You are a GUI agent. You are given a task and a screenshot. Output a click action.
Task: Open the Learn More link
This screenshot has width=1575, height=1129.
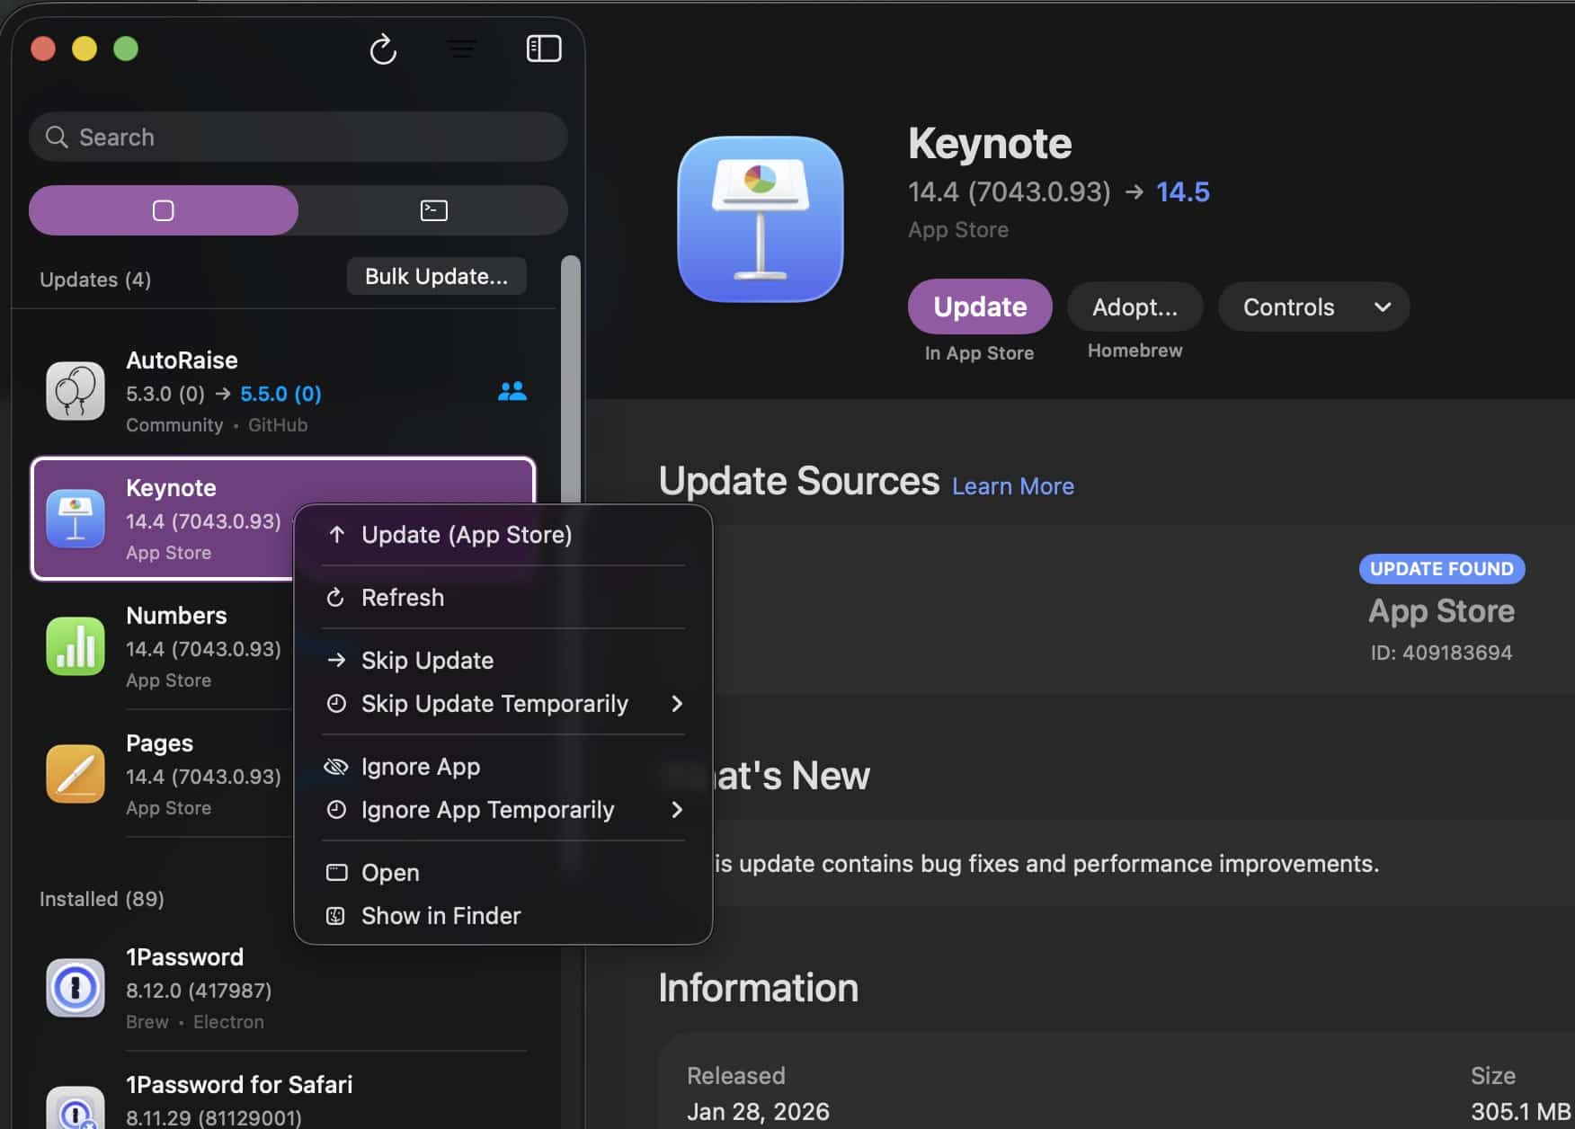tap(1012, 486)
